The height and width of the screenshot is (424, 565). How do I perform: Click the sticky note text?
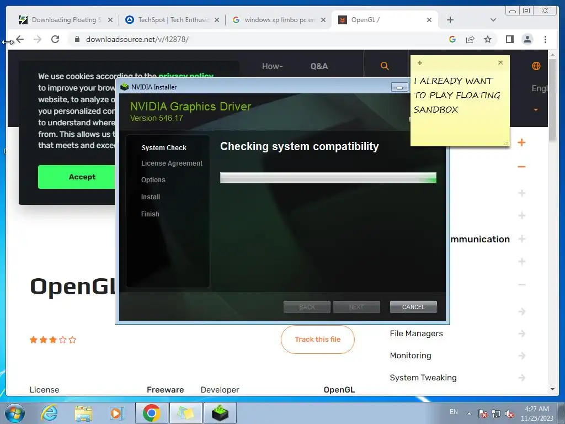click(x=456, y=95)
